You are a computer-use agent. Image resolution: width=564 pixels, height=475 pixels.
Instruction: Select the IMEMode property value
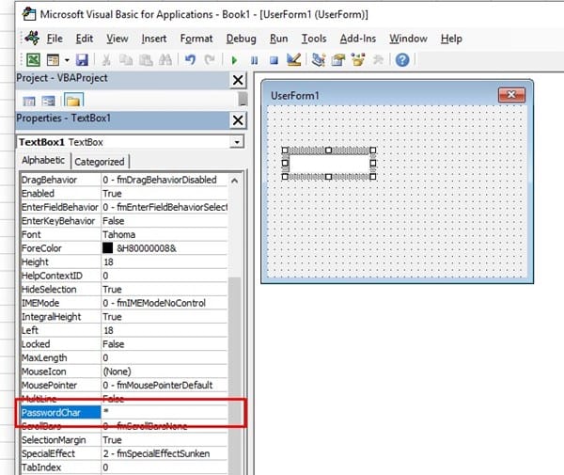tap(164, 303)
